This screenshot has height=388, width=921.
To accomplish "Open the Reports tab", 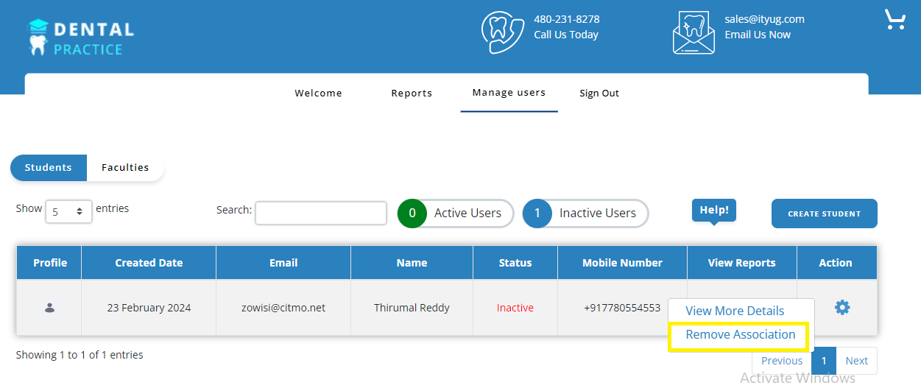I will coord(412,94).
